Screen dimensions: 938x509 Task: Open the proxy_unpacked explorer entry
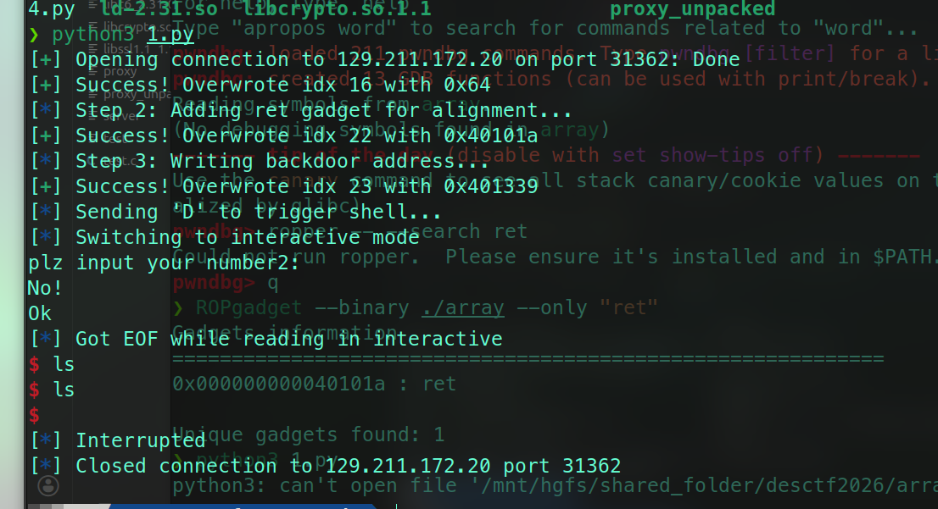[x=137, y=94]
